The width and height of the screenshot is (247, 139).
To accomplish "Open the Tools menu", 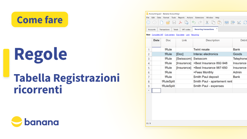I will pos(174,18).
